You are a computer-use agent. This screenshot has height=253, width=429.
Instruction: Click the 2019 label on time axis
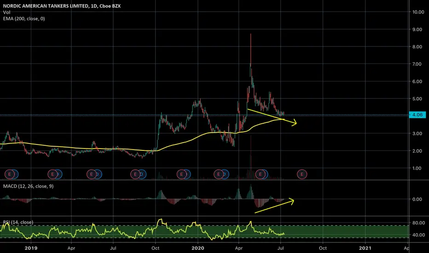pos(31,248)
